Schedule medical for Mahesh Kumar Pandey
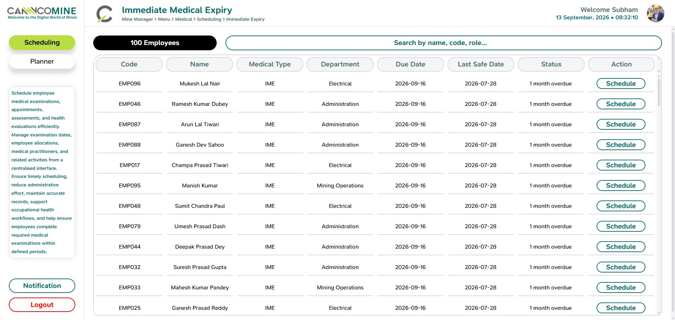This screenshot has width=675, height=320. [x=621, y=288]
